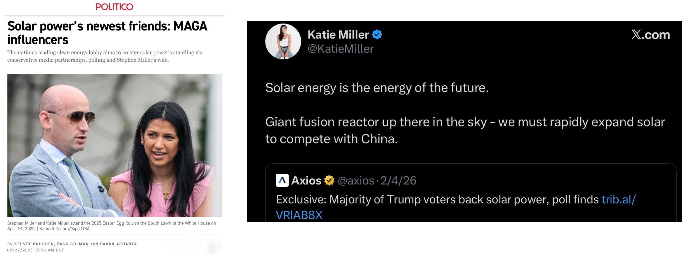Open author Pavan Acharya's page
690x255 pixels.
click(x=118, y=244)
